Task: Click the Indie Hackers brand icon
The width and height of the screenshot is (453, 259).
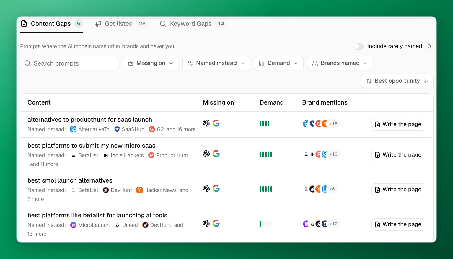Action: click(x=106, y=155)
